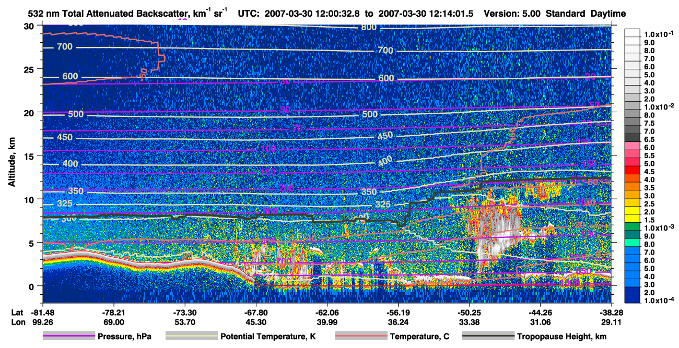Click the colorbar label '1.0x10-4'

pos(659,301)
